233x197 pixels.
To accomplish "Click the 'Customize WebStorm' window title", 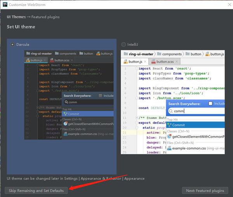I will click(27, 5).
